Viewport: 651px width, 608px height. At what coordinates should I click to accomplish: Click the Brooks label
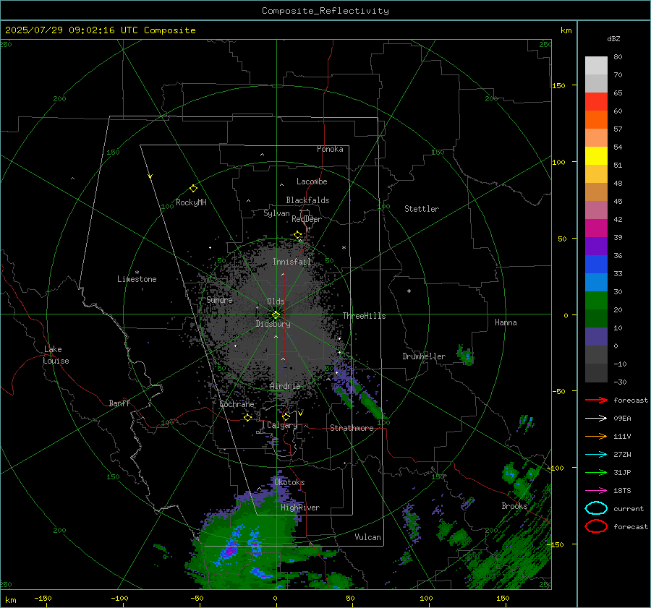[514, 506]
